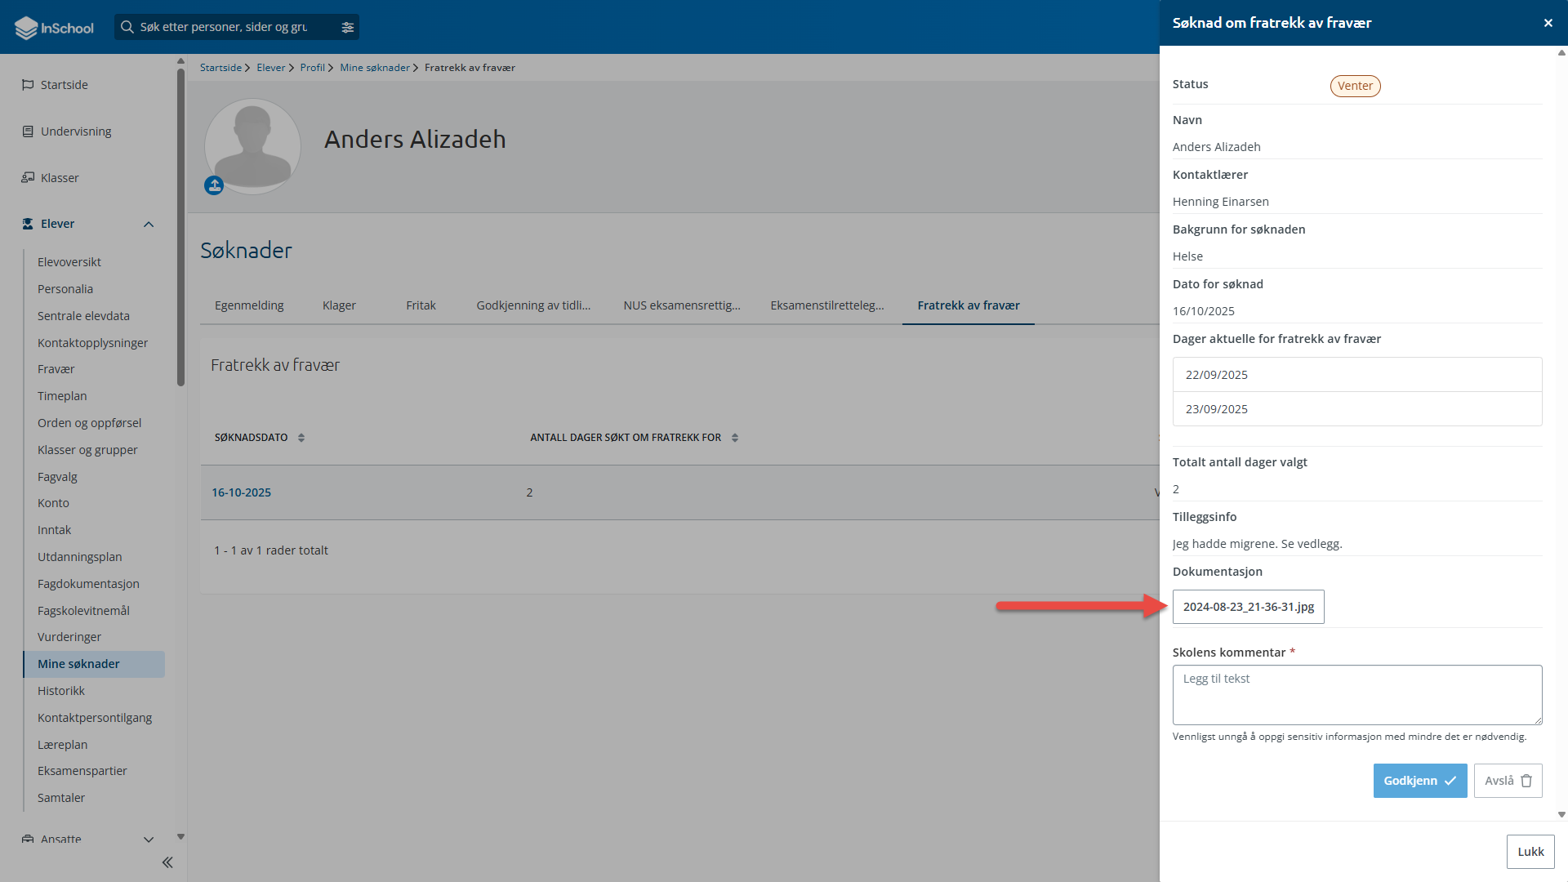Select Fratrekk av fravær tab

point(969,305)
